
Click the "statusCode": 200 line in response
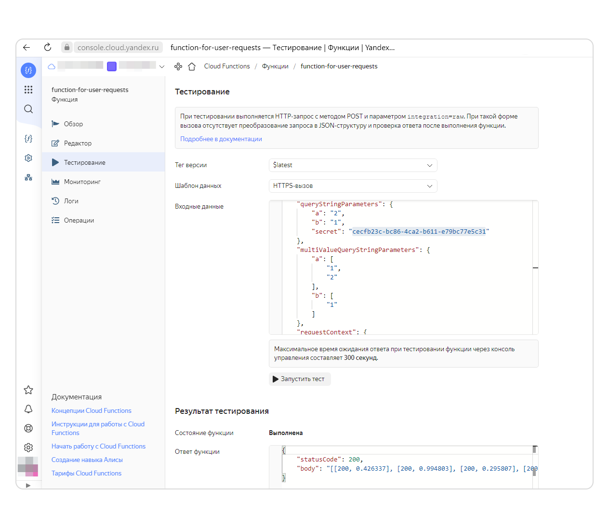click(x=330, y=460)
